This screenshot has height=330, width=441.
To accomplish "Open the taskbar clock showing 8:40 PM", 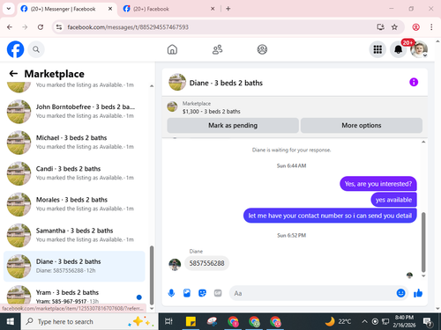I will click(x=404, y=321).
